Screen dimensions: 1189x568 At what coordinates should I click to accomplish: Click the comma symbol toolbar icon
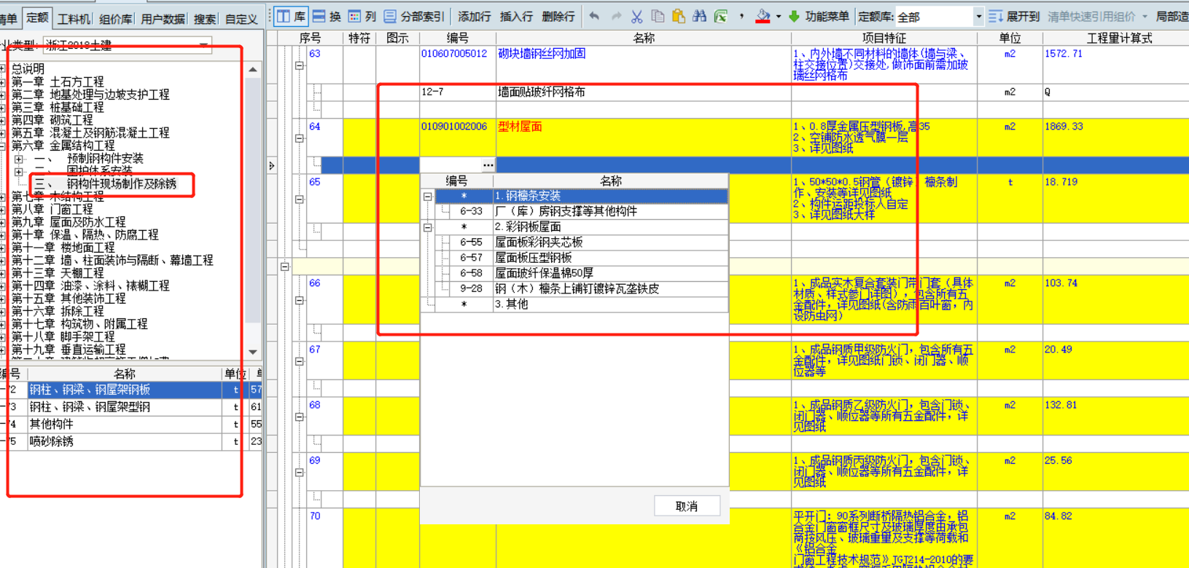coord(741,16)
